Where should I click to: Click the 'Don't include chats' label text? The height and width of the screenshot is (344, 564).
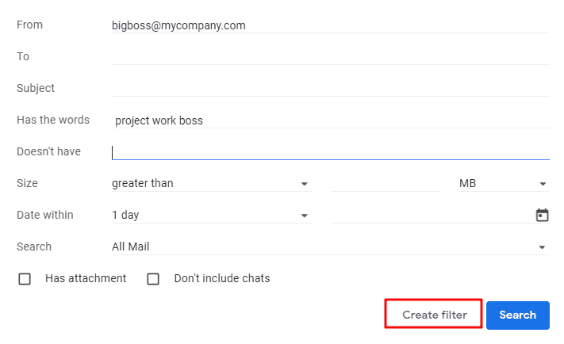pos(222,278)
